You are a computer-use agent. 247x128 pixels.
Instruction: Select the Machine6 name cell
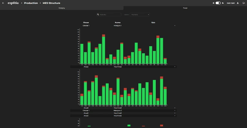coord(118,116)
